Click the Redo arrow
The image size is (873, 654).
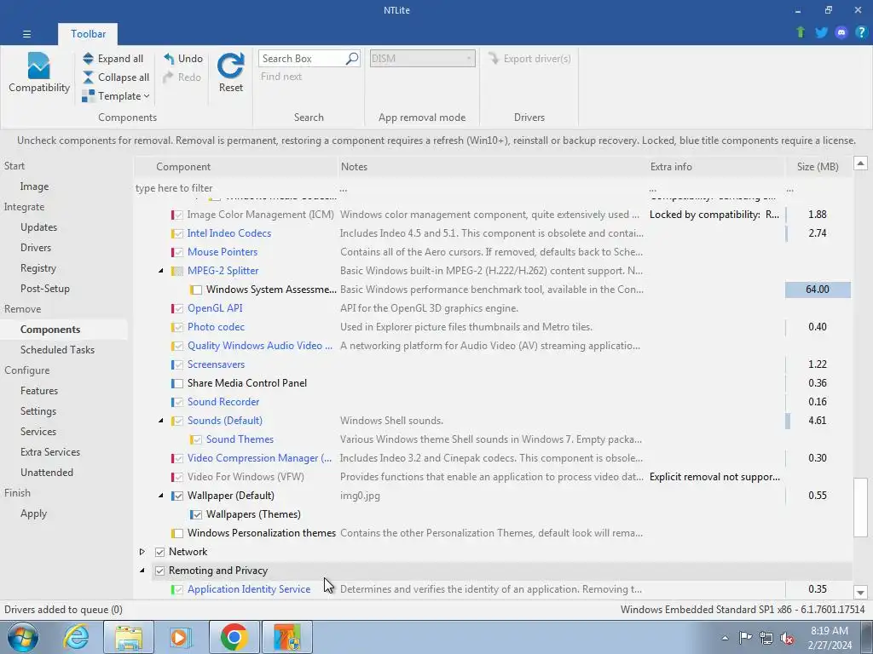(x=169, y=77)
